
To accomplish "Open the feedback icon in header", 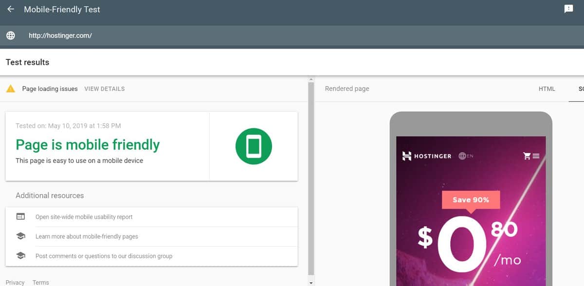I will (568, 9).
